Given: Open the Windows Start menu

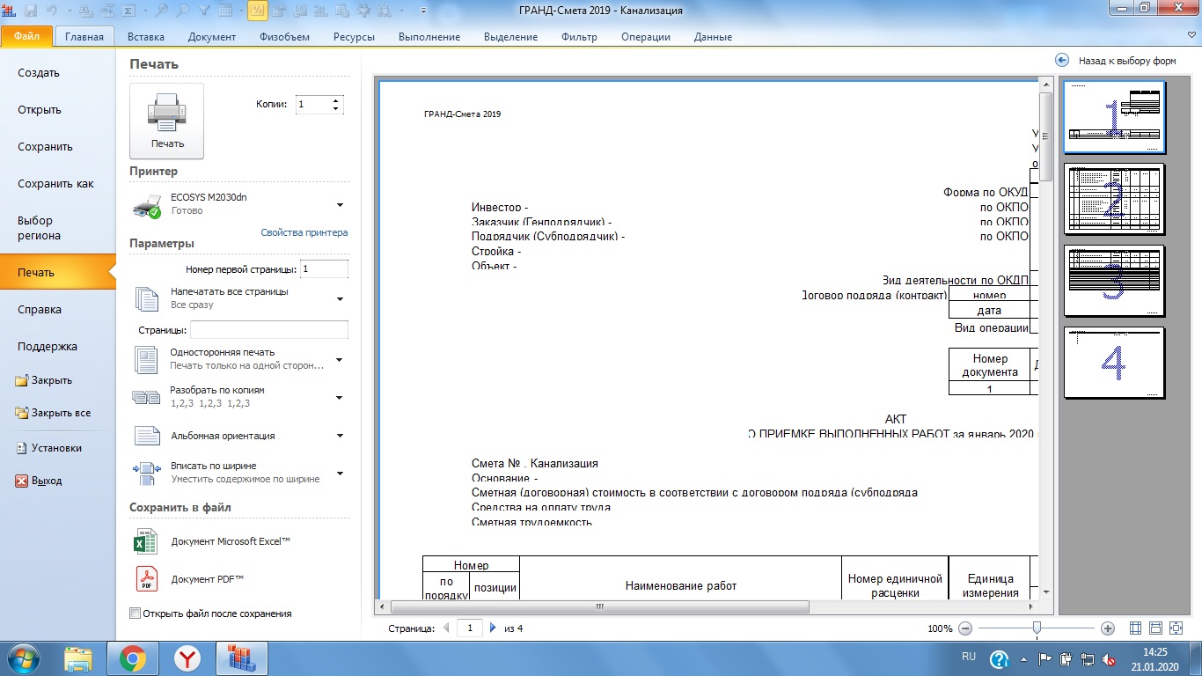Looking at the screenshot, I should coord(22,658).
